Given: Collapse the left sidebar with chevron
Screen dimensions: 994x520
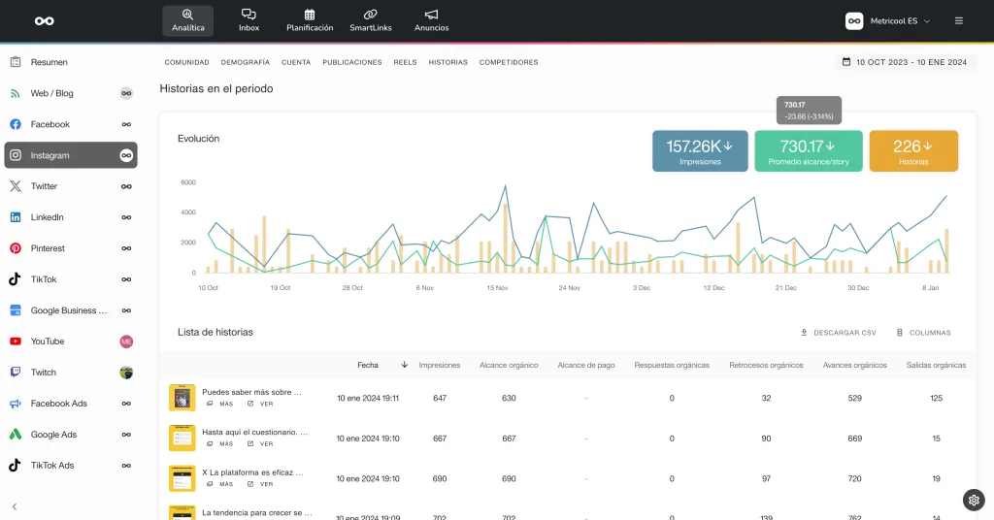Looking at the screenshot, I should pos(15,506).
